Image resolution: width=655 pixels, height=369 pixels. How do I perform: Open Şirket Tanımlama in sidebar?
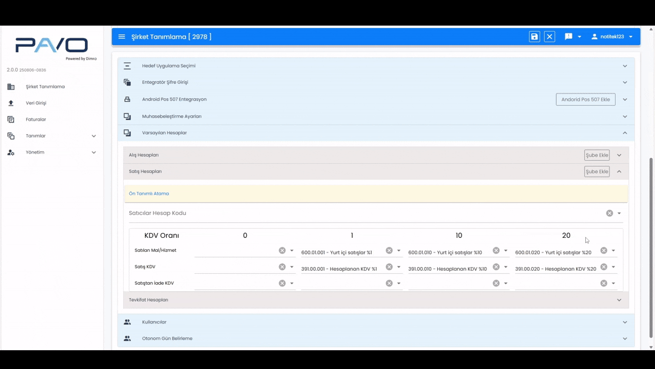45,87
